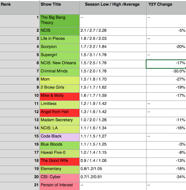Select the rank 10 cell
This screenshot has width=186, height=190.
click(x=20, y=96)
